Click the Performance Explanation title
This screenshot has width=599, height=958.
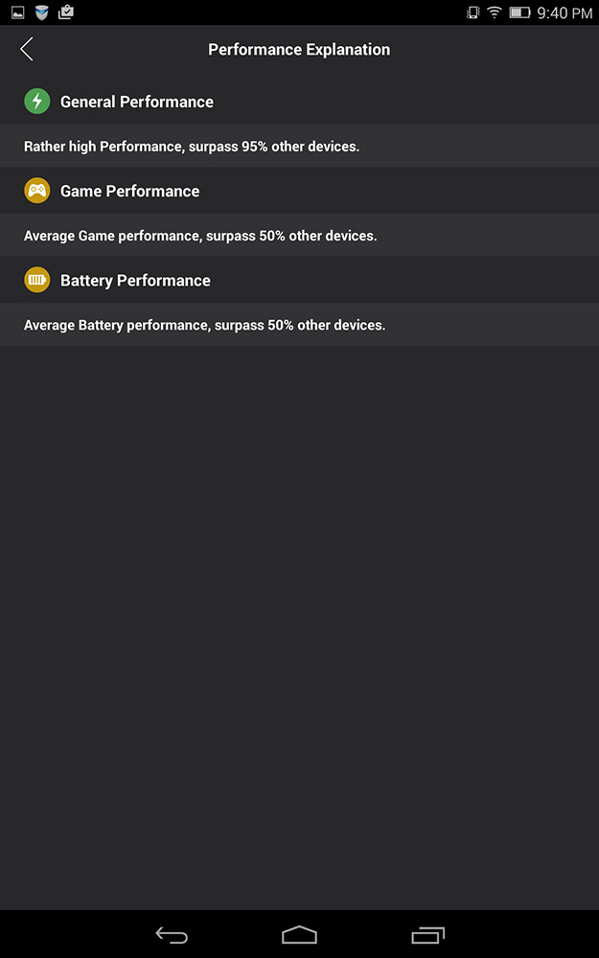[x=299, y=50]
